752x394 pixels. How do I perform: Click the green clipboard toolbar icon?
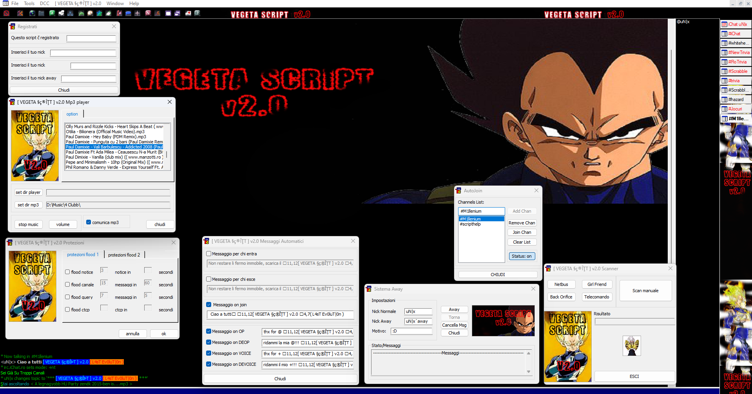(x=109, y=13)
